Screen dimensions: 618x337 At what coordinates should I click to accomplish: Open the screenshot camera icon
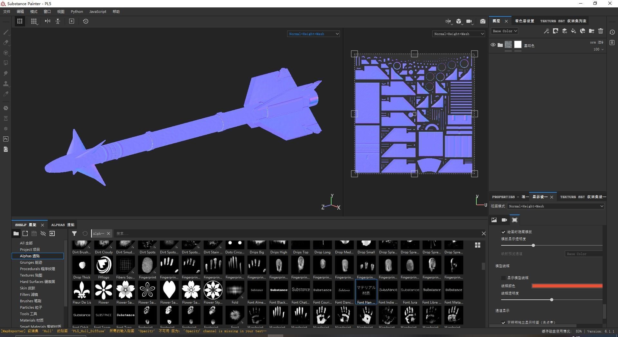(483, 21)
